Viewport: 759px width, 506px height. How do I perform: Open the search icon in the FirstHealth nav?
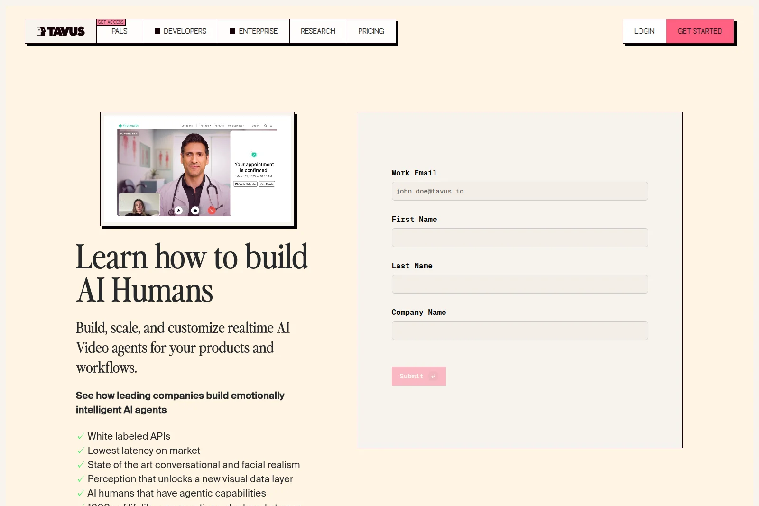pyautogui.click(x=266, y=126)
